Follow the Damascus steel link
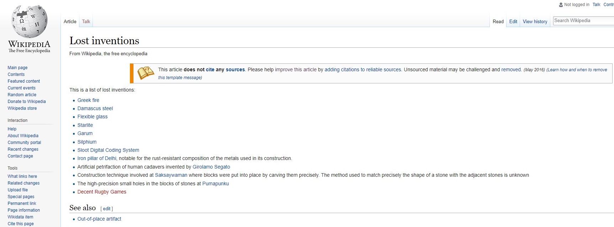 95,108
